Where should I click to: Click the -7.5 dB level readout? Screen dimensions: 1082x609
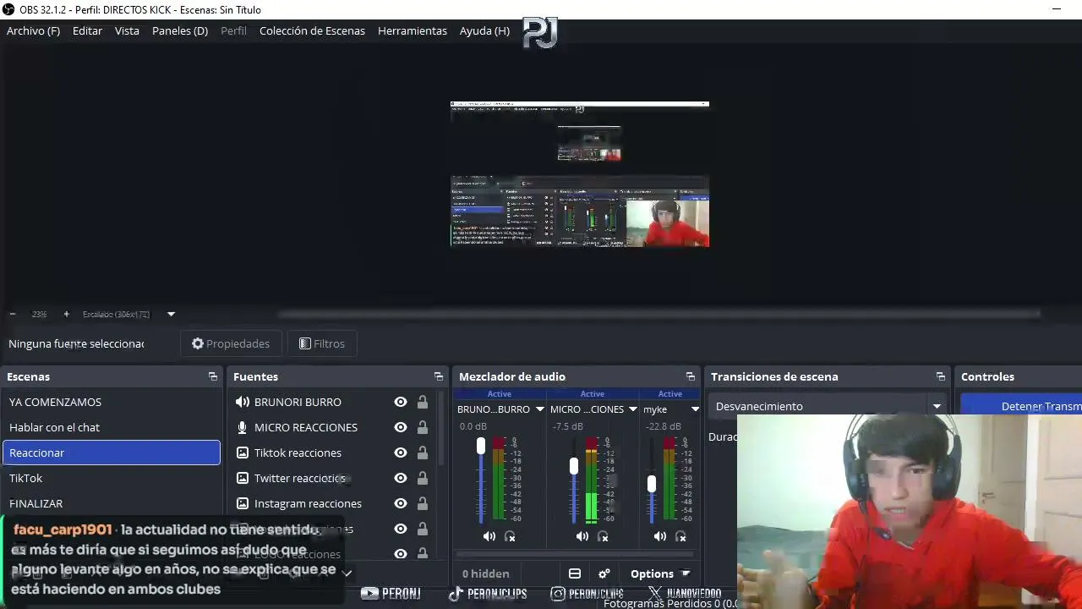coord(568,426)
